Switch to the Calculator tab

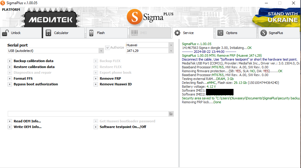64,33
